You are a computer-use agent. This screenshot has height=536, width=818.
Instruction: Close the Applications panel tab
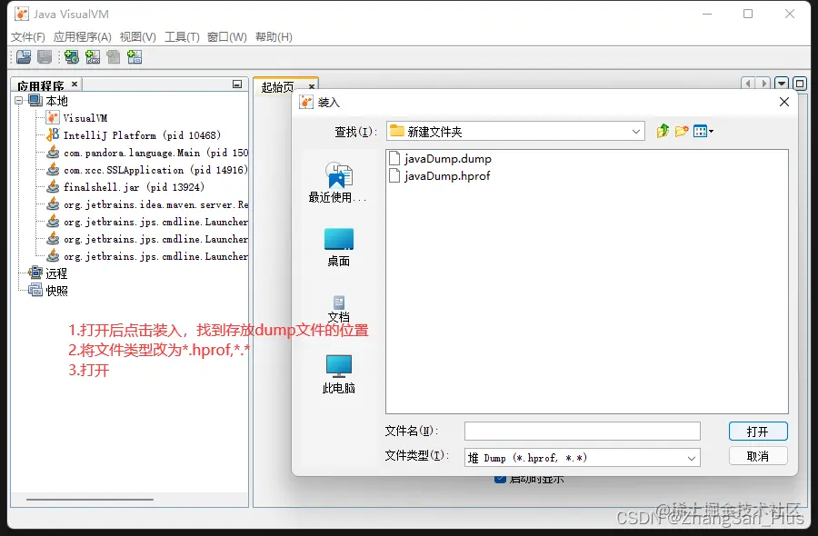click(75, 84)
